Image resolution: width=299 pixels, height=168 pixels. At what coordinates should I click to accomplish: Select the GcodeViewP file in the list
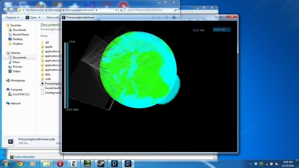coord(50,88)
